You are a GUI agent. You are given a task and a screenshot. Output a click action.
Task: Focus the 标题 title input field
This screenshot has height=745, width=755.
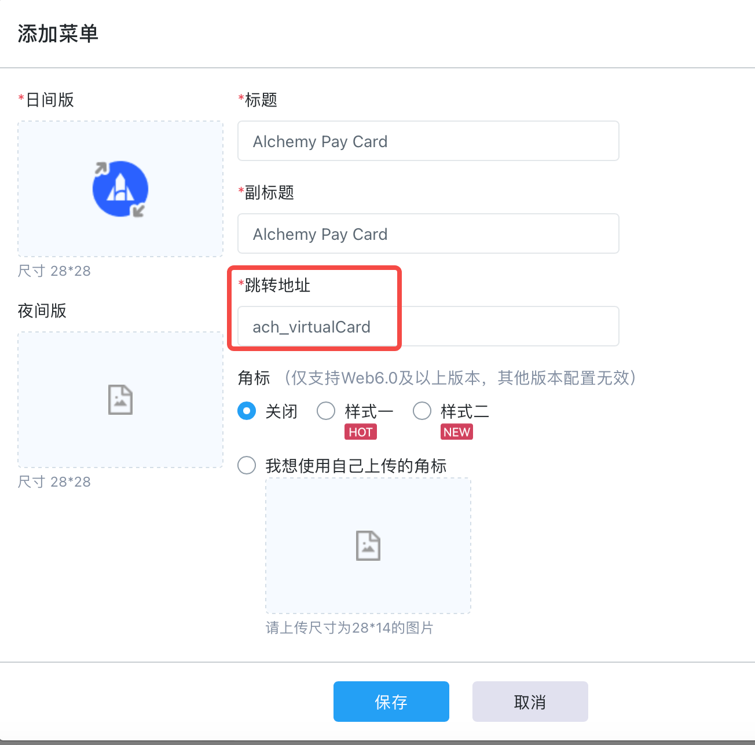[x=428, y=141]
